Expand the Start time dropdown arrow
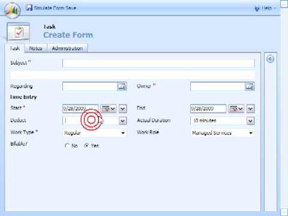288x216 pixels. click(x=123, y=109)
